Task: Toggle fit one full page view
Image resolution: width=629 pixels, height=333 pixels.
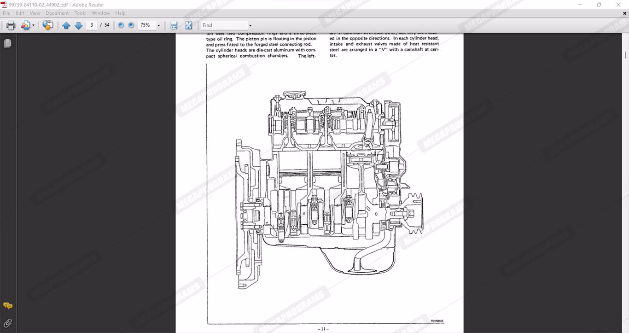Action: tap(188, 25)
